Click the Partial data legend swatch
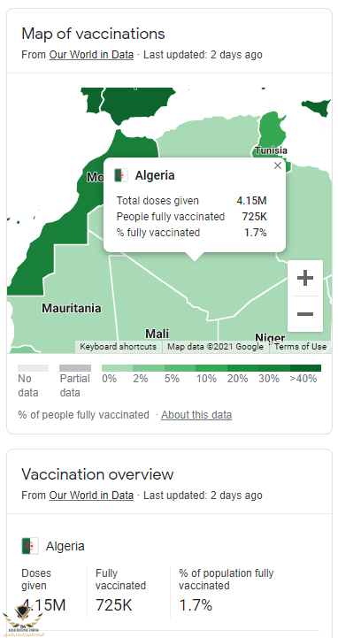This screenshot has height=638, width=338. coord(75,368)
